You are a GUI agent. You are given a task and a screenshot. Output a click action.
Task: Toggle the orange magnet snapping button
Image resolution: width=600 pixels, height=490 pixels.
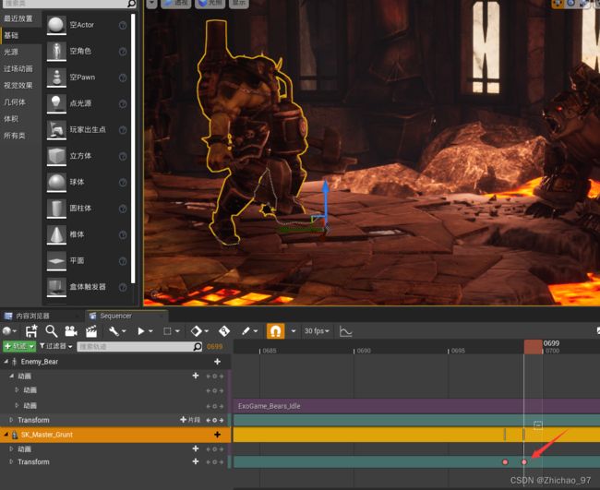[275, 331]
